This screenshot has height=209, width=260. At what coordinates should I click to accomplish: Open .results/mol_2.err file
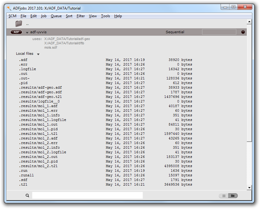click(38, 143)
